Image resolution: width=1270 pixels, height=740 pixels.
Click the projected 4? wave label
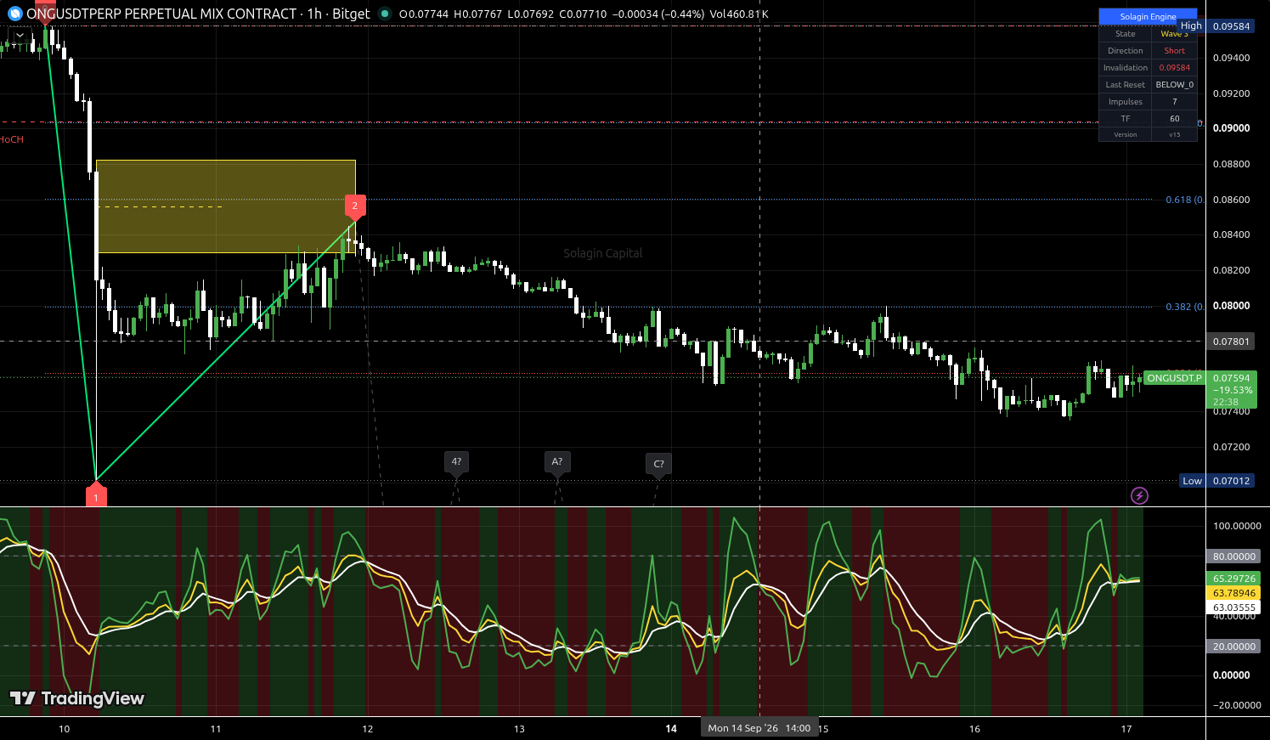(456, 462)
